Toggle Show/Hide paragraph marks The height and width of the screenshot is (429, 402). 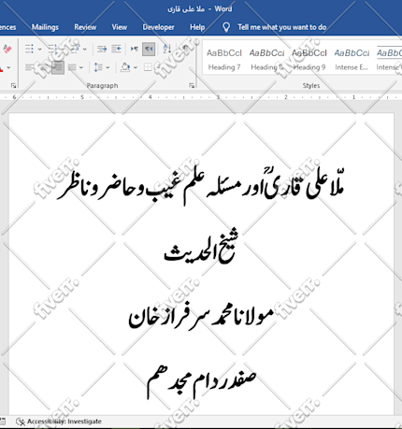[x=185, y=49]
